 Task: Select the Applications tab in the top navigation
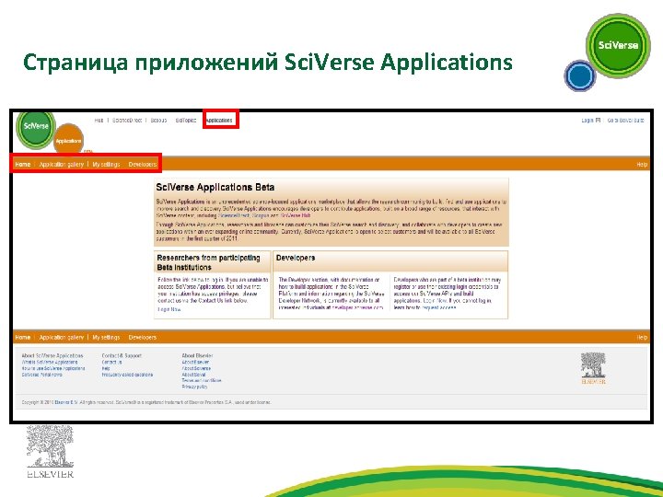tap(219, 121)
